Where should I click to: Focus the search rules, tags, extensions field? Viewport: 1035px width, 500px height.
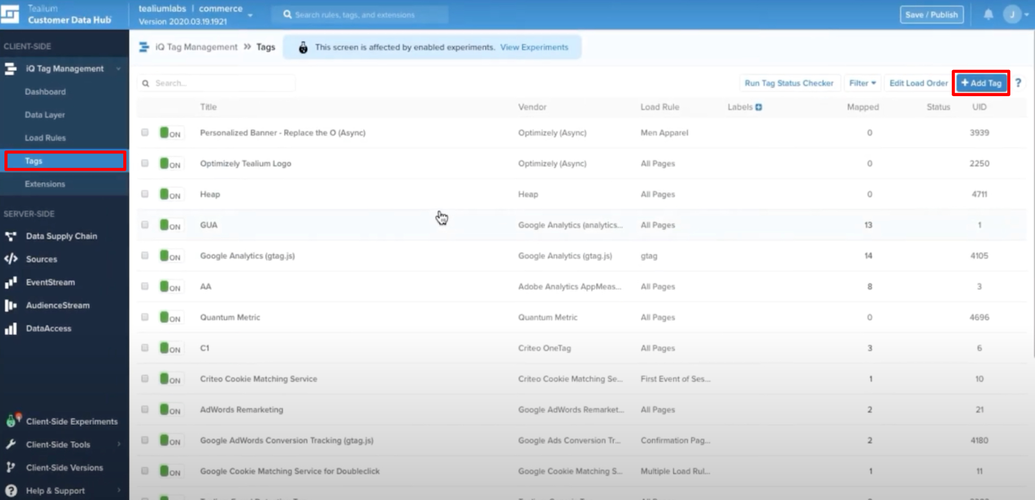coord(360,15)
